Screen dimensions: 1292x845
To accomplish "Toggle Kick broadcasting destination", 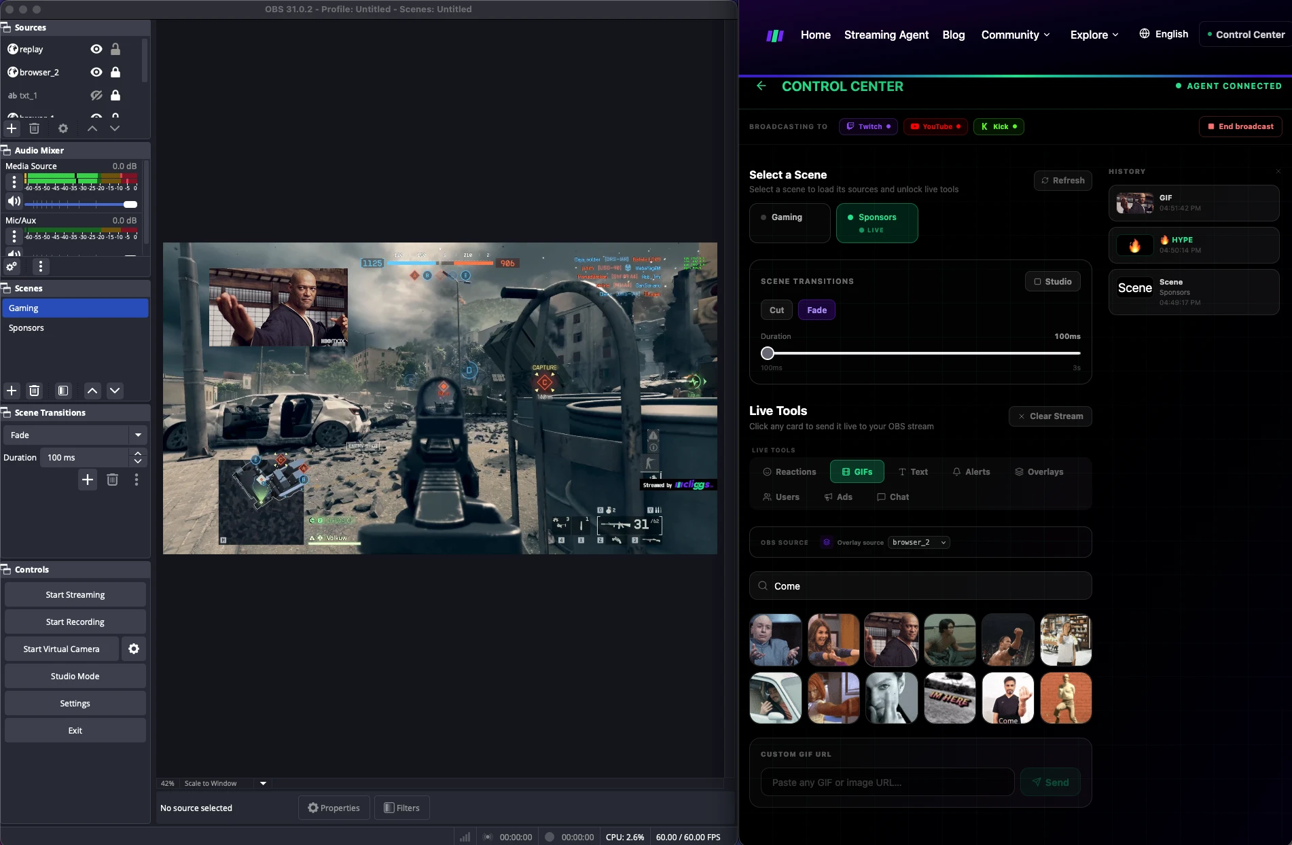I will click(x=999, y=126).
